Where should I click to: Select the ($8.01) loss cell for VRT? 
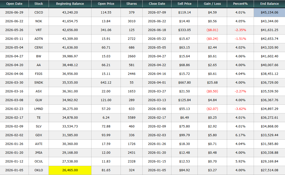(212, 30)
